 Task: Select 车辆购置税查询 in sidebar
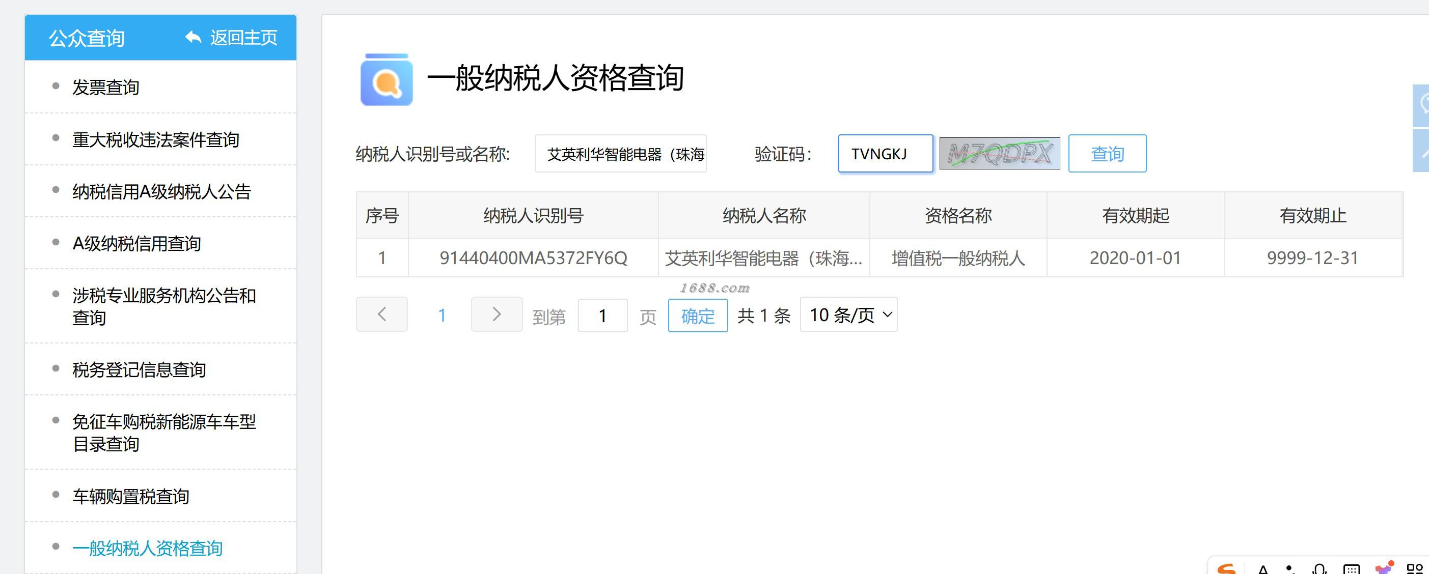(130, 497)
